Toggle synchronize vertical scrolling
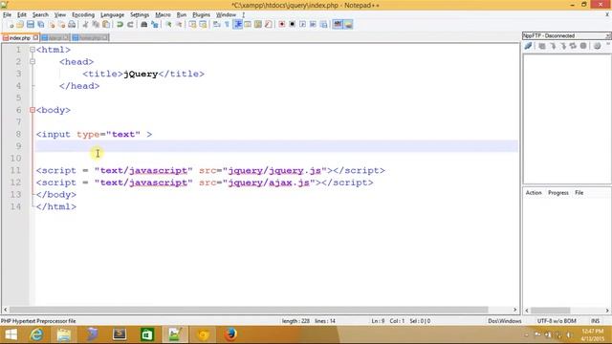The width and height of the screenshot is (612, 344). tap(193, 25)
